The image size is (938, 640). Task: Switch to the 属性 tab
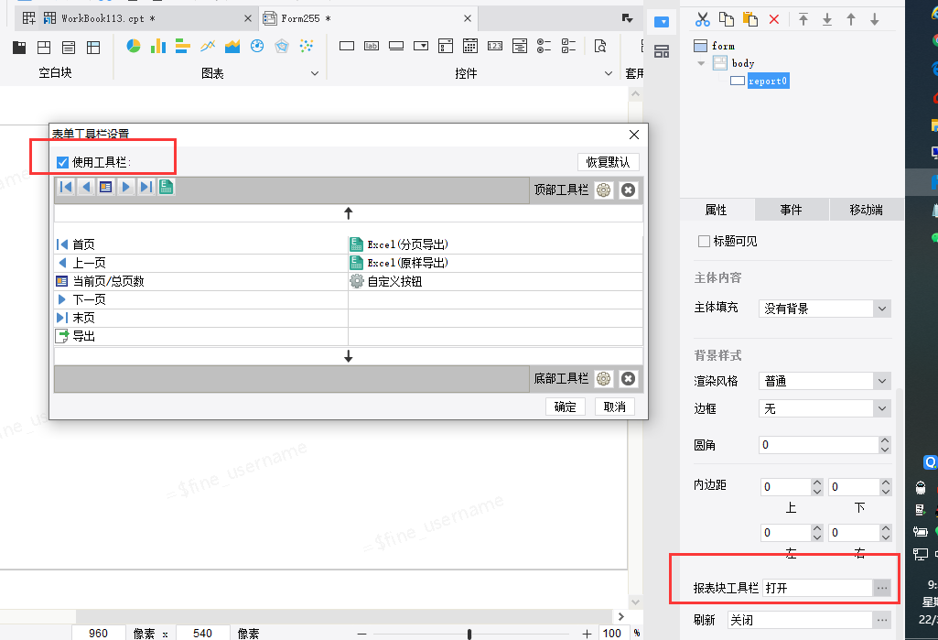pyautogui.click(x=716, y=210)
